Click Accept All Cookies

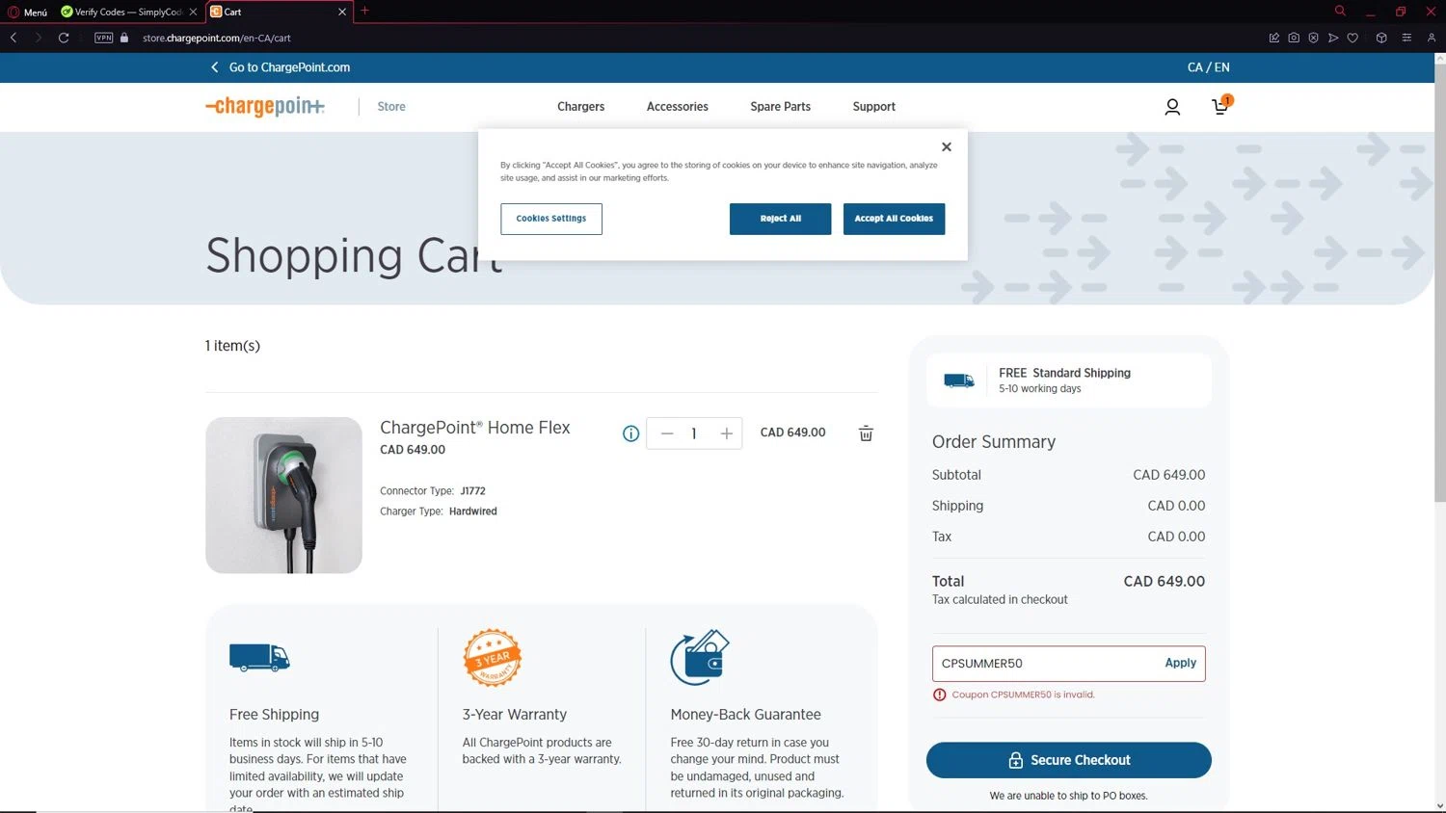tap(894, 219)
